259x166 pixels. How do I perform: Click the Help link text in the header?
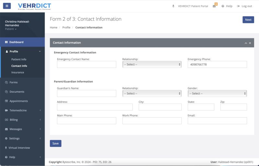click(x=229, y=6)
